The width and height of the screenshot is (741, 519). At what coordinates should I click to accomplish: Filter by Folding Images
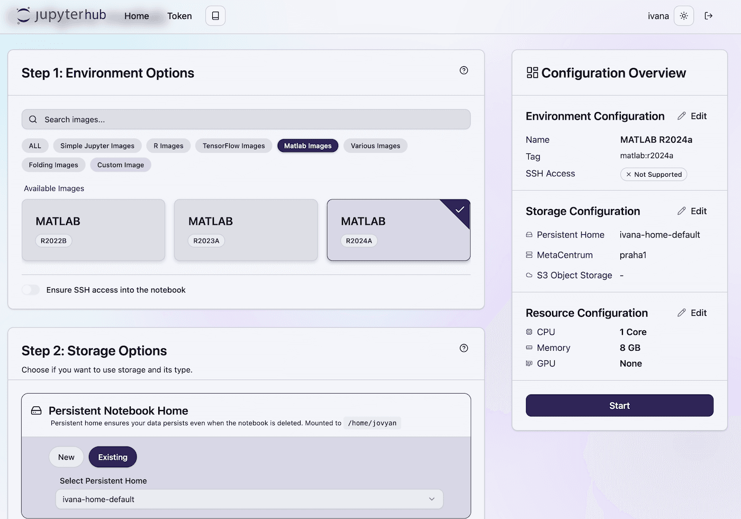pos(53,165)
